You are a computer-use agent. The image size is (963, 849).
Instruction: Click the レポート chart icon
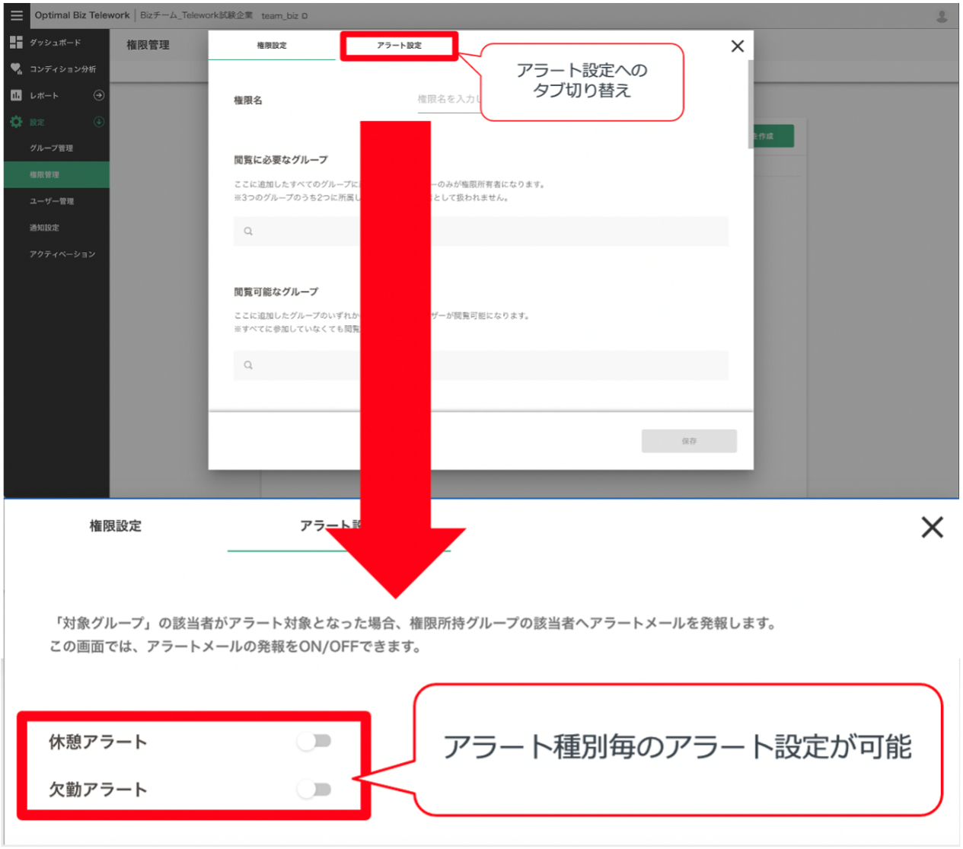pyautogui.click(x=16, y=95)
